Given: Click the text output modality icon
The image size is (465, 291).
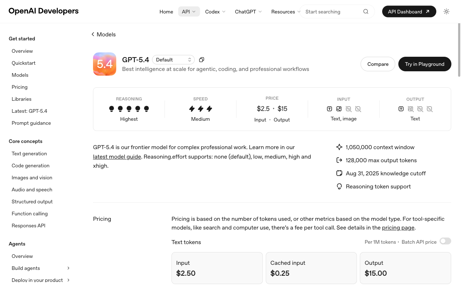Looking at the screenshot, I should 401,109.
